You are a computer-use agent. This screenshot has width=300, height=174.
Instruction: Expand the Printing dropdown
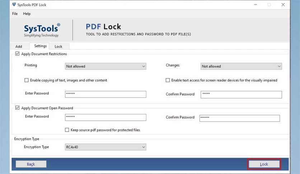(106, 66)
